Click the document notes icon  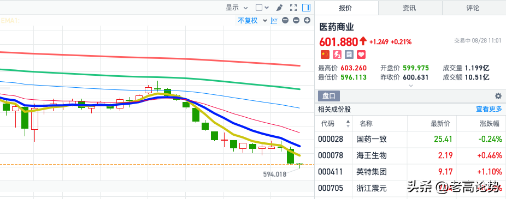pyautogui.click(x=349, y=55)
